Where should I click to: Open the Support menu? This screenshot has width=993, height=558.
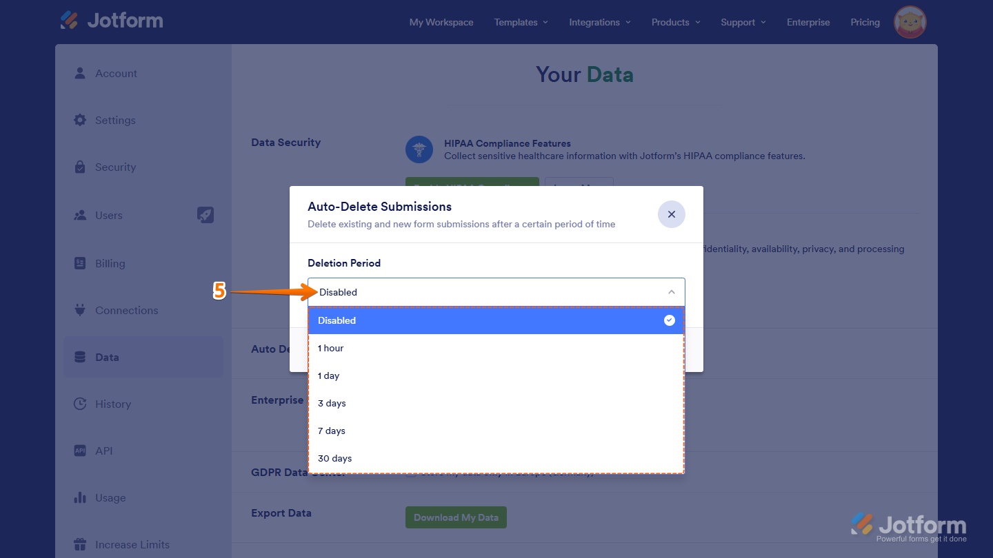pos(743,22)
